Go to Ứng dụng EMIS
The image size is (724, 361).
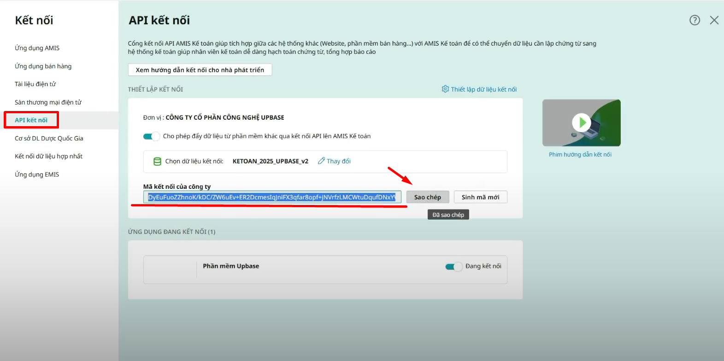tap(37, 175)
